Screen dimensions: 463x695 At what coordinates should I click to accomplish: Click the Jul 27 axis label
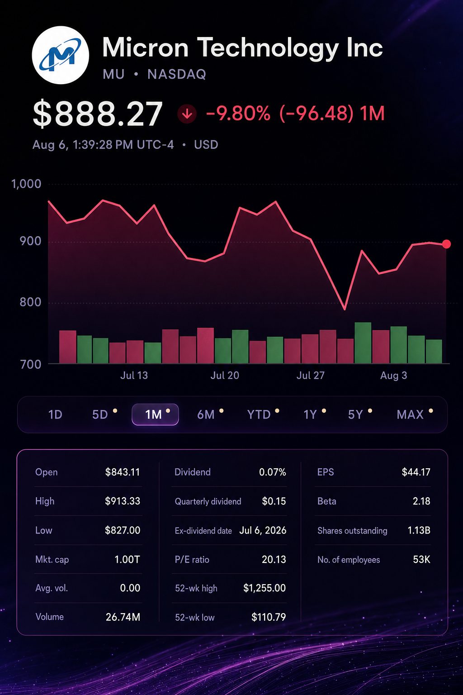point(311,376)
